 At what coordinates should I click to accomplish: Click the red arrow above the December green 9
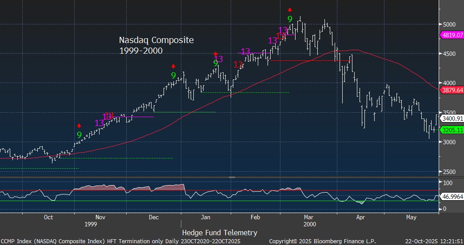(x=173, y=67)
